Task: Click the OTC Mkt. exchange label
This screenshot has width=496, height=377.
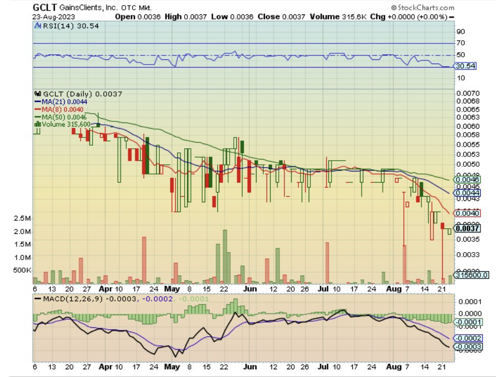Action: 137,8
